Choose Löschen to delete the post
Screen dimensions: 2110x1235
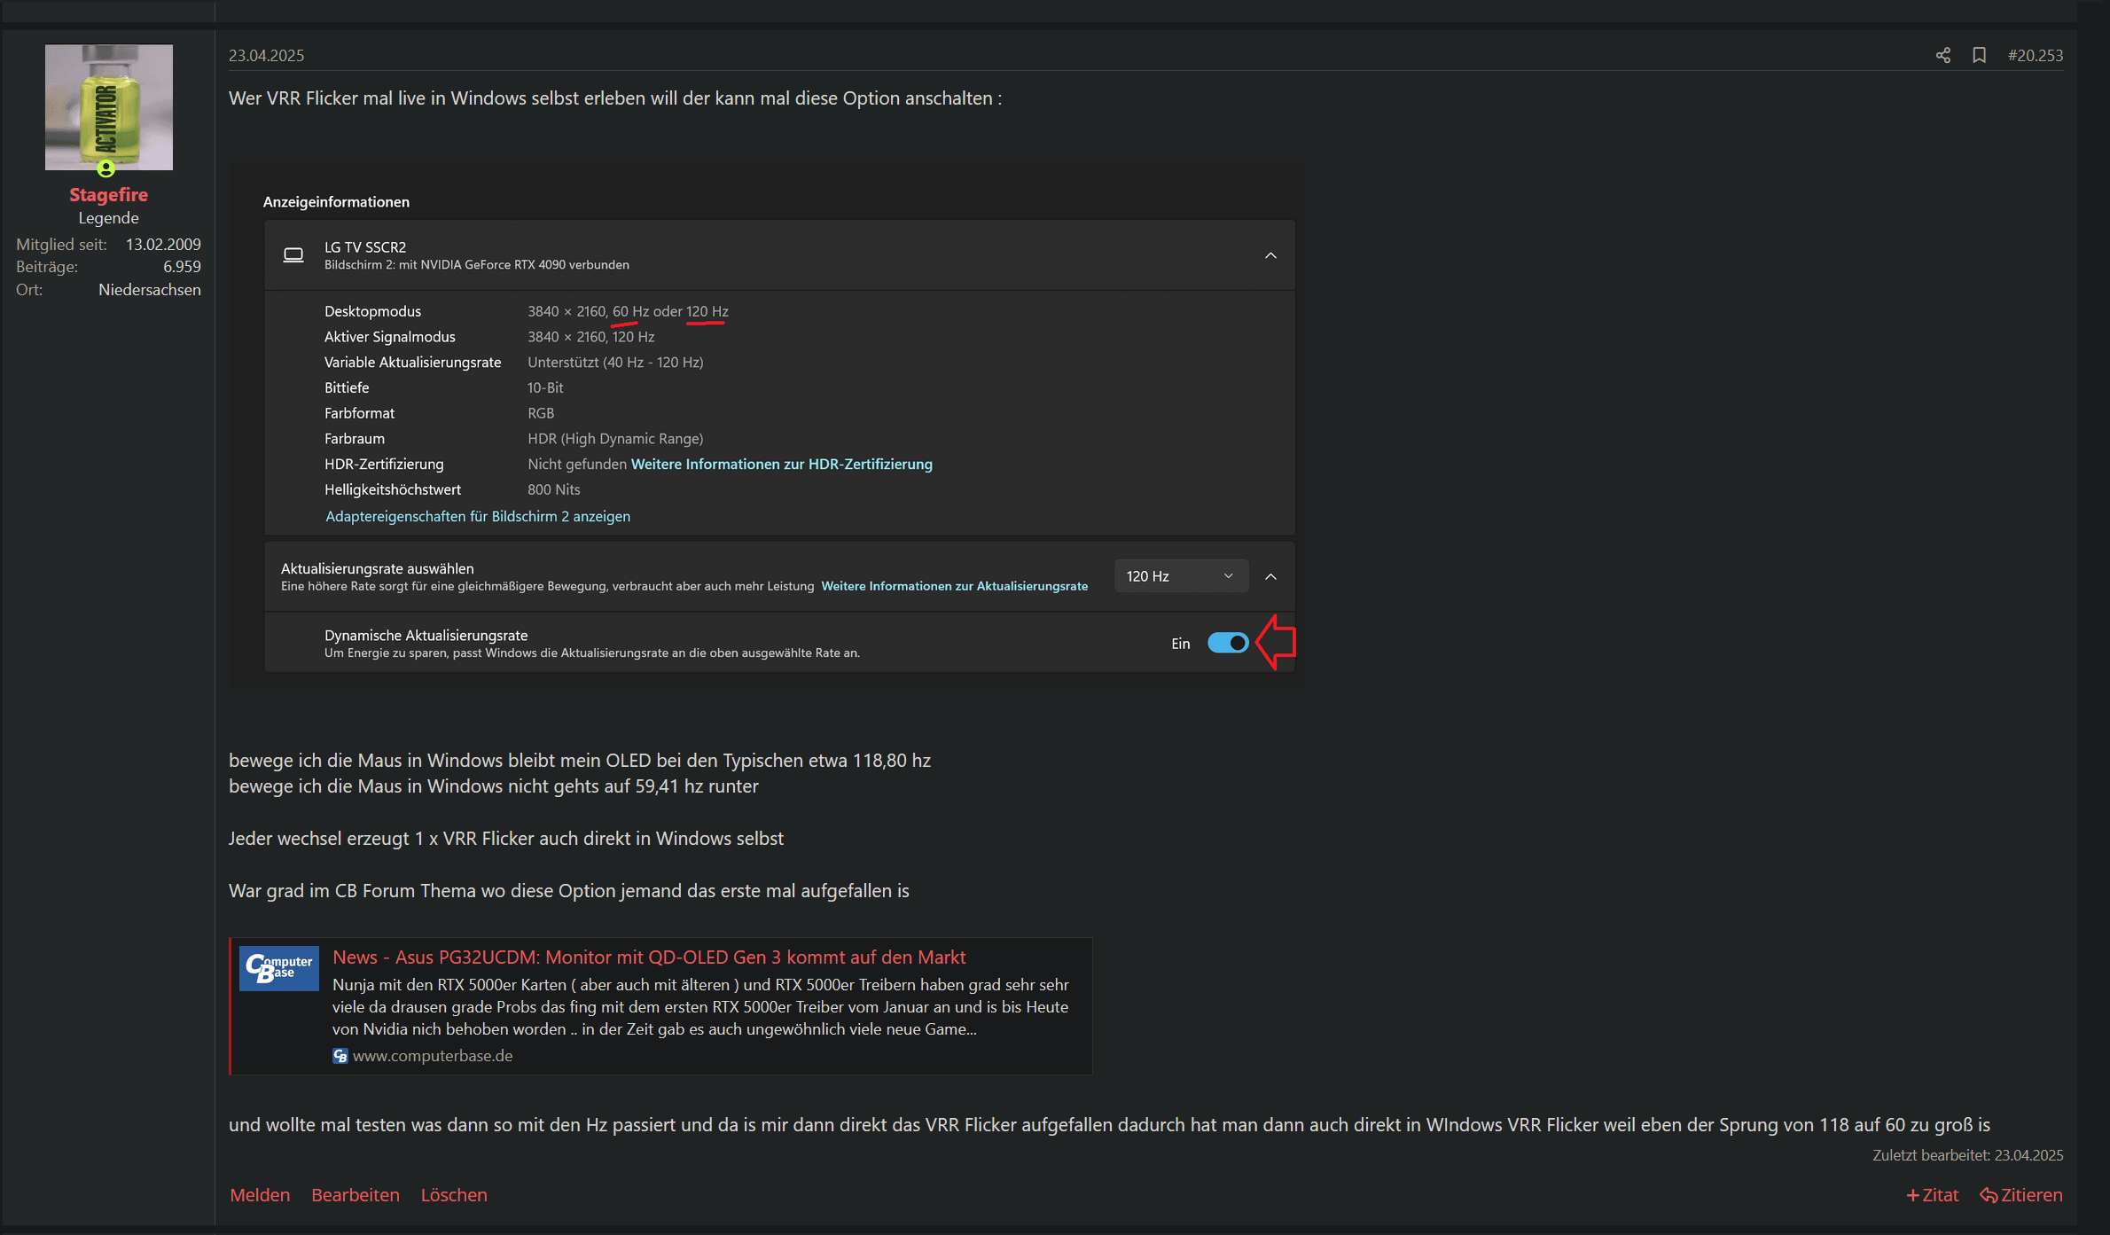tap(453, 1194)
